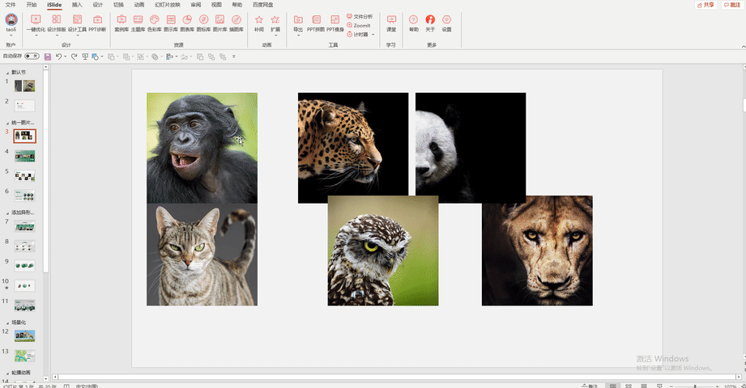
Task: Open the PPT拼图 tool
Action: (316, 23)
